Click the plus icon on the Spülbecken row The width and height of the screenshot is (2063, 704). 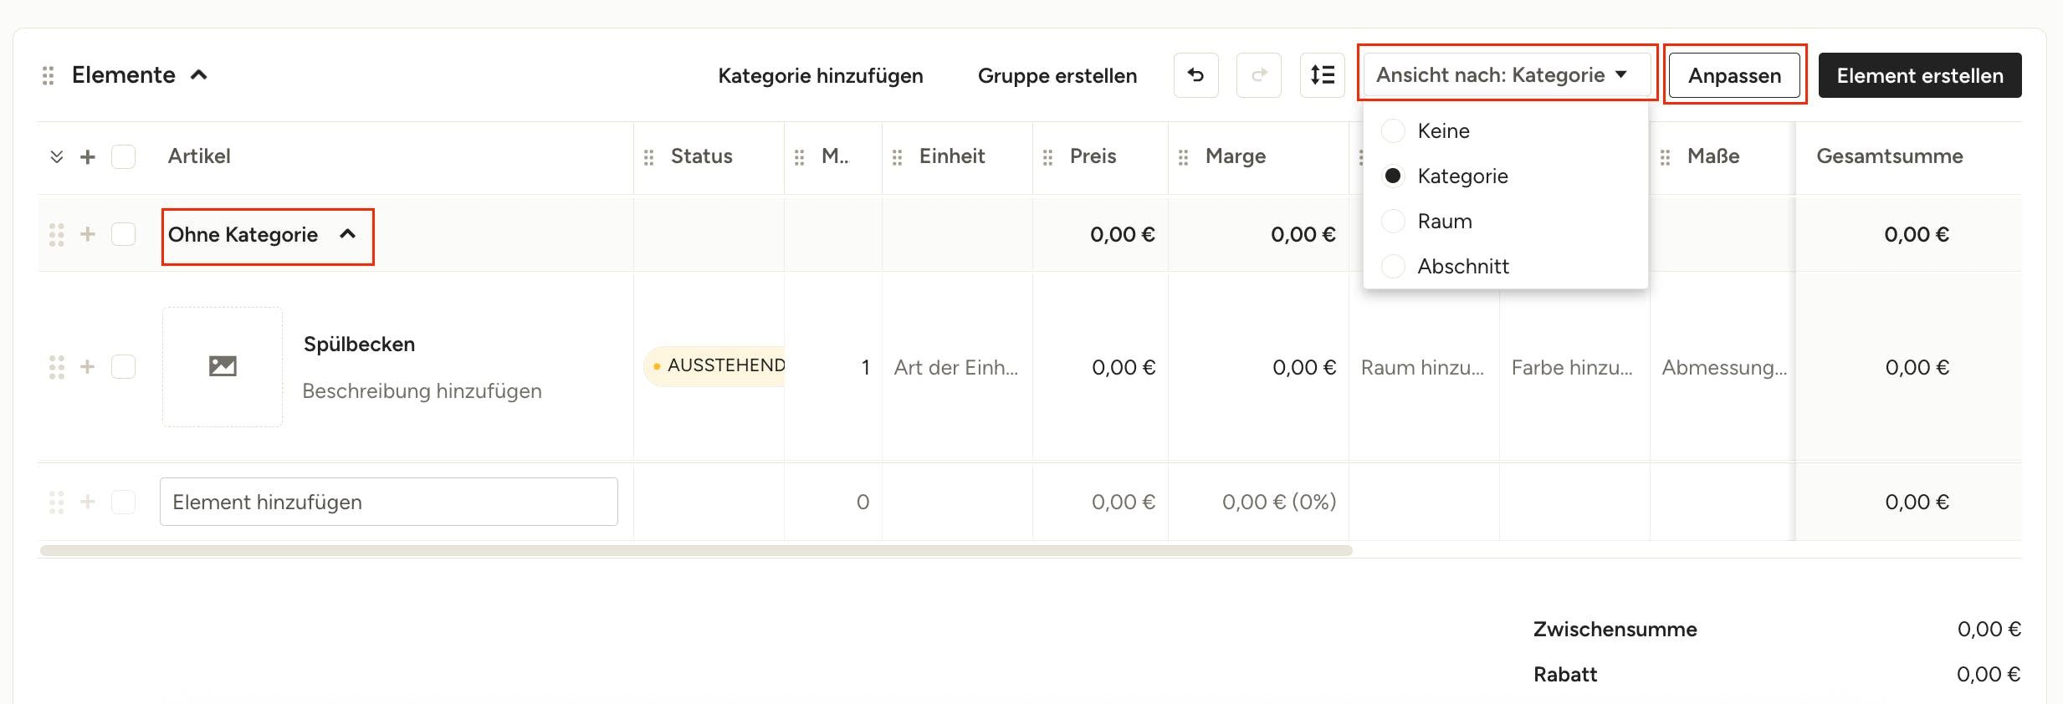point(88,366)
